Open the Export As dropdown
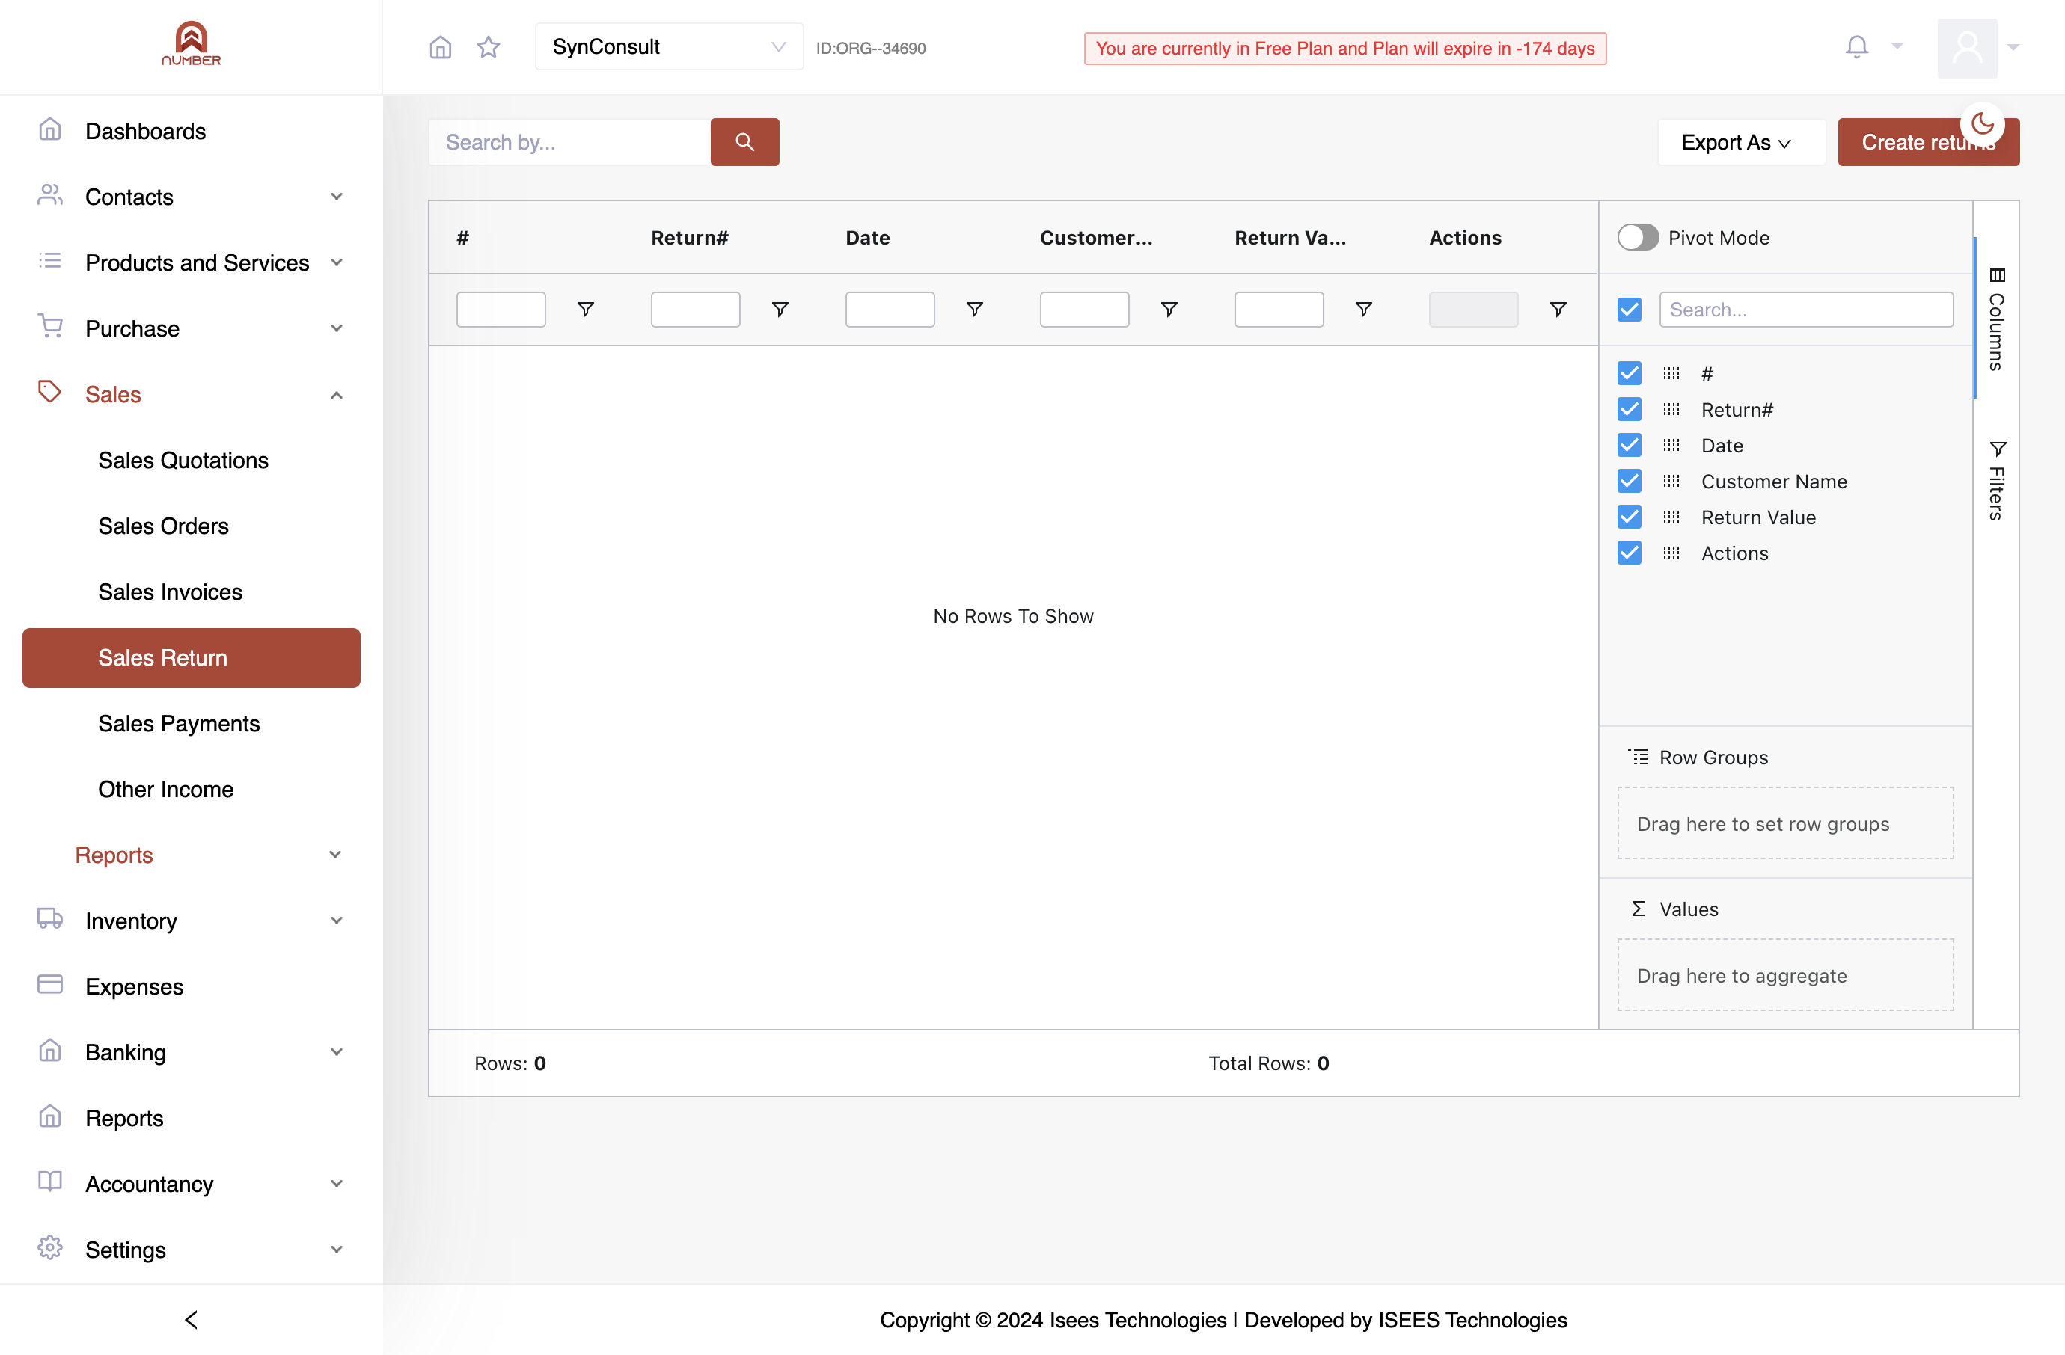This screenshot has width=2065, height=1355. (1740, 142)
